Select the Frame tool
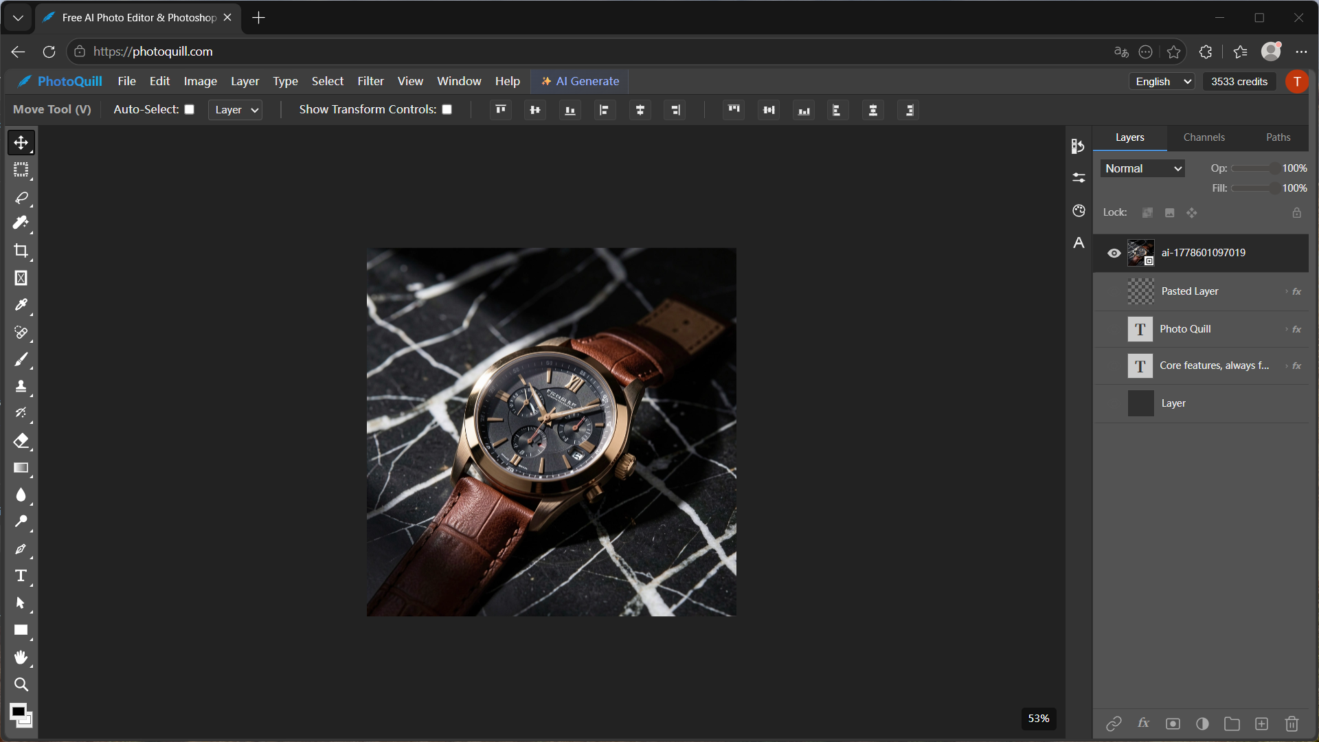Viewport: 1319px width, 742px height. [x=21, y=278]
